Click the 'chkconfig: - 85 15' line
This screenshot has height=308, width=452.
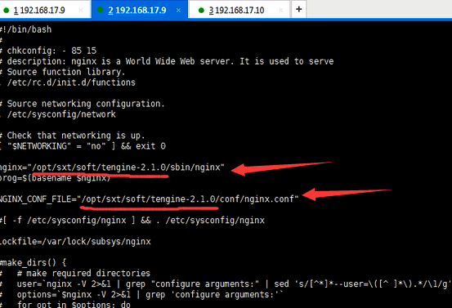click(48, 51)
